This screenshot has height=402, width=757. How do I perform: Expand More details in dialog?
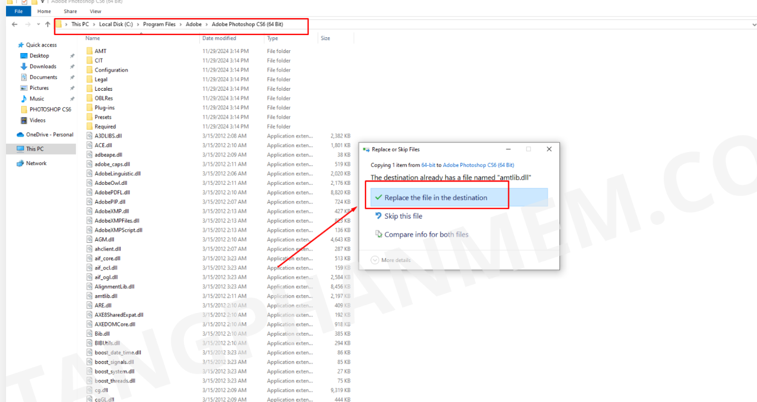[391, 260]
